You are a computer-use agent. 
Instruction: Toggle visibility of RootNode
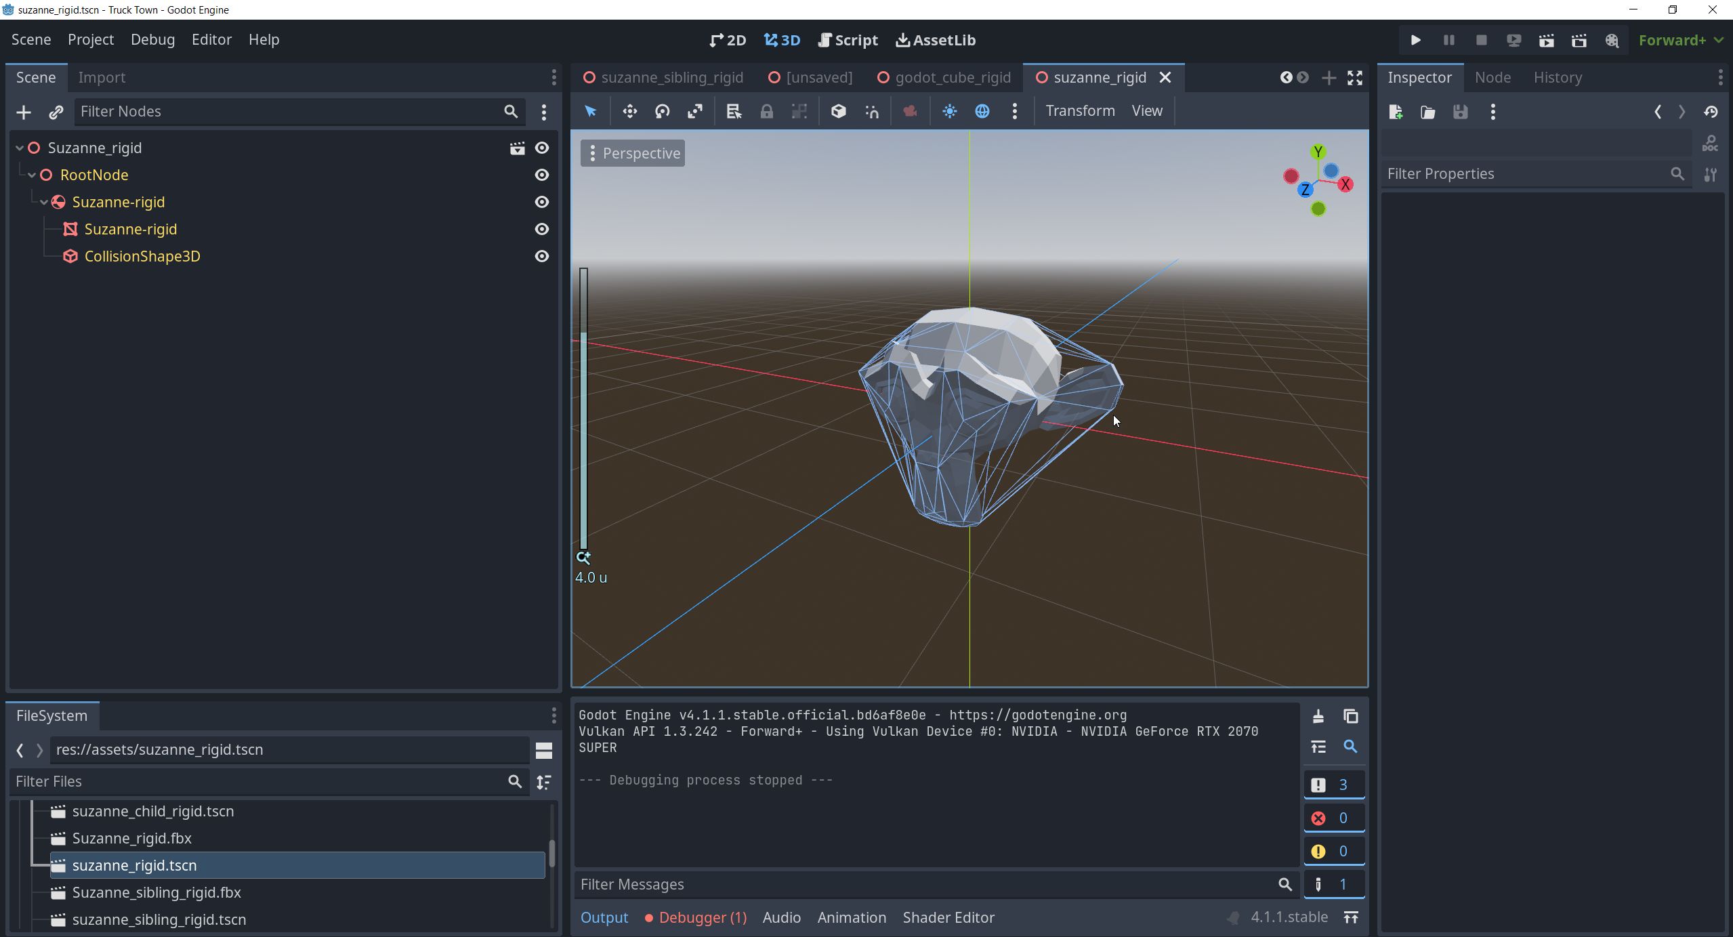point(541,175)
